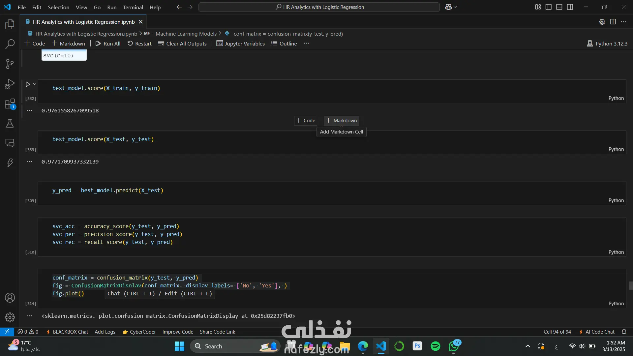The height and width of the screenshot is (356, 633).
Task: Expand more toolbar actions ellipsis
Action: coord(306,44)
